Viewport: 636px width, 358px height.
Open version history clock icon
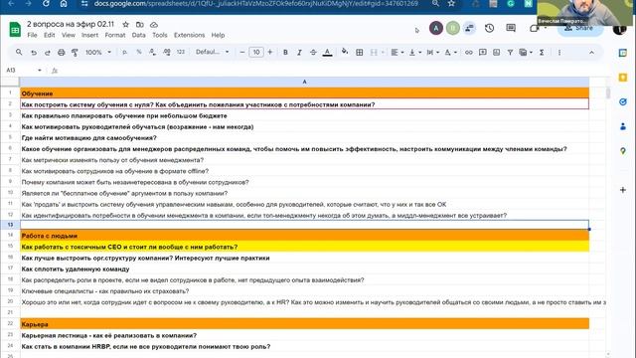[490, 28]
